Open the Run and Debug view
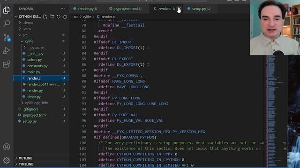The width and height of the screenshot is (300, 168). (7, 51)
